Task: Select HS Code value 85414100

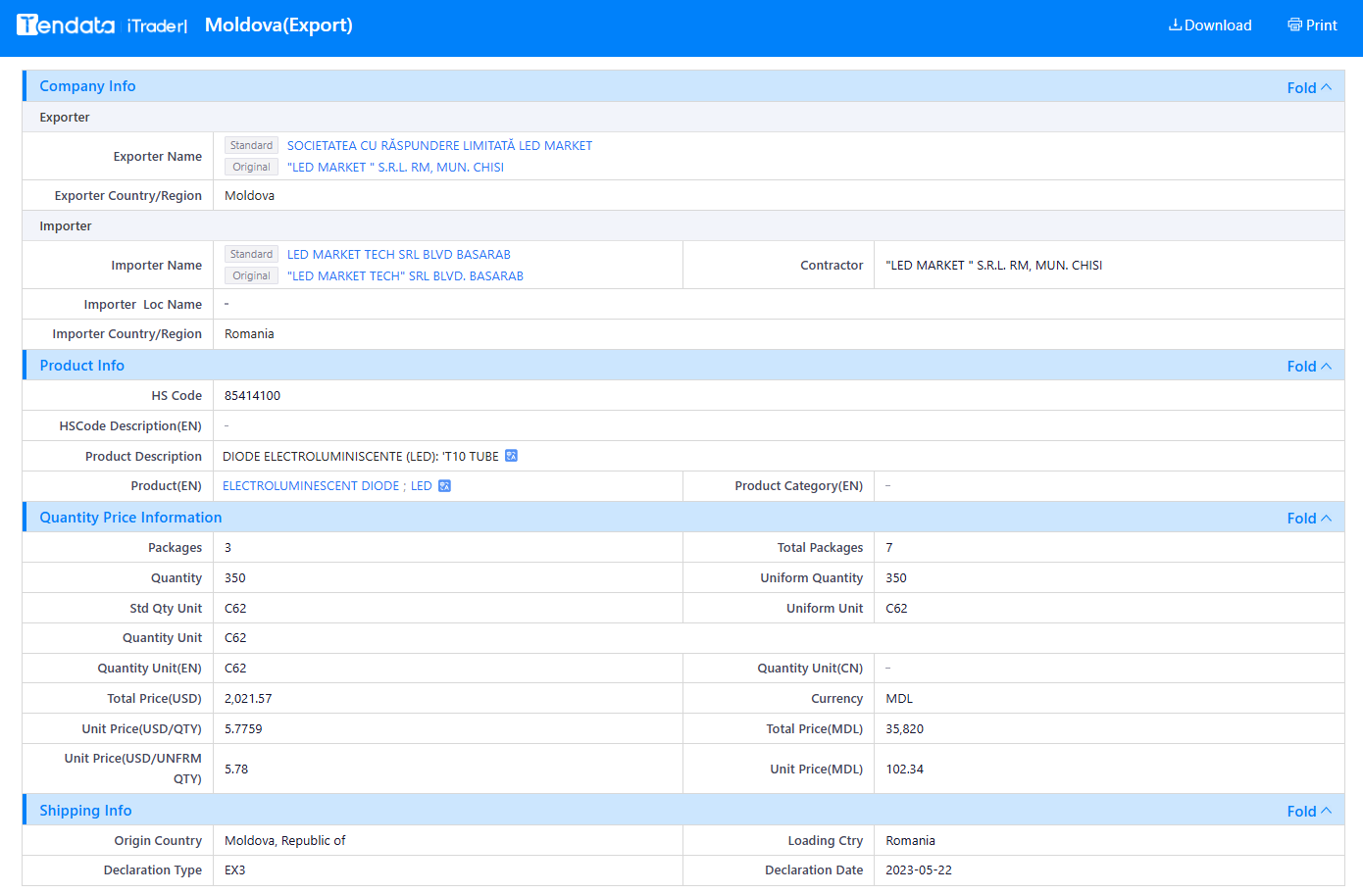Action: click(x=252, y=395)
